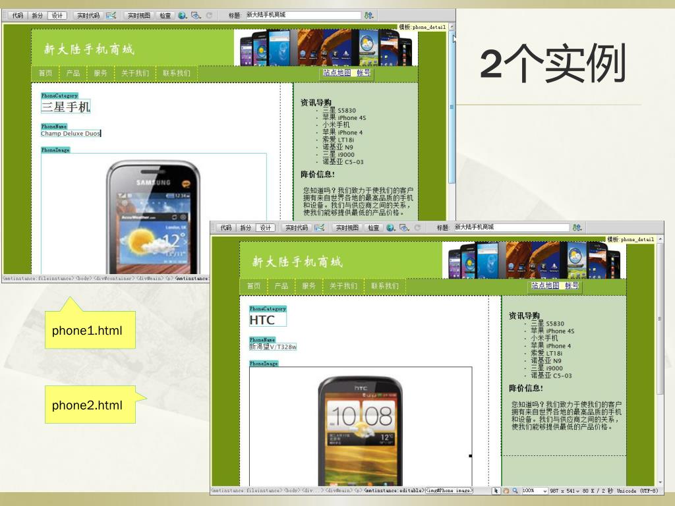Click 服务 nav item in phone2 page
Screen dimensions: 675x506
coord(308,286)
